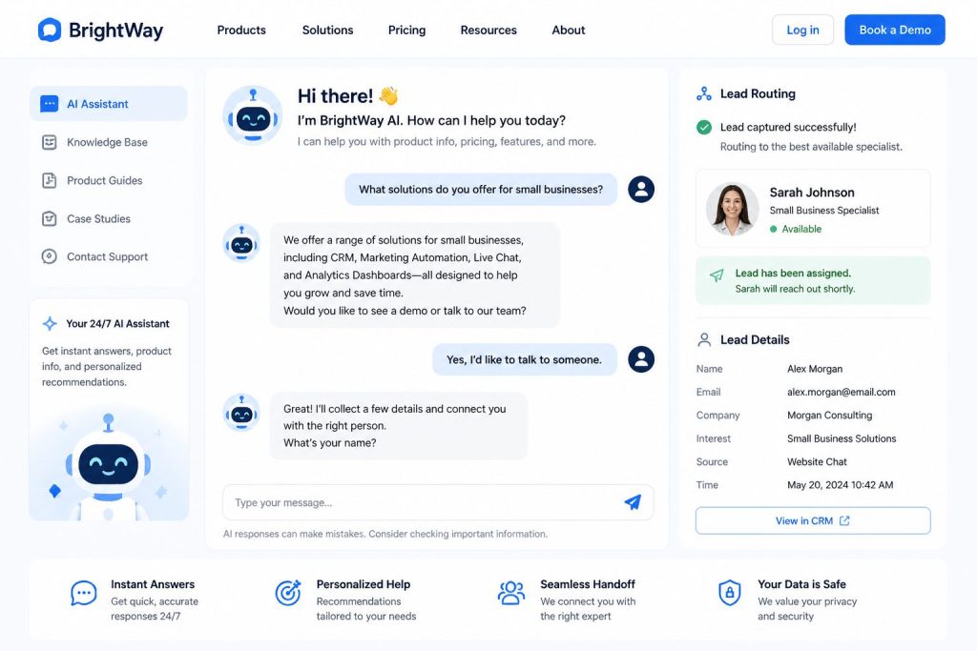Screen dimensions: 977x651
Task: Click the BrightWay logo icon
Action: (50, 30)
